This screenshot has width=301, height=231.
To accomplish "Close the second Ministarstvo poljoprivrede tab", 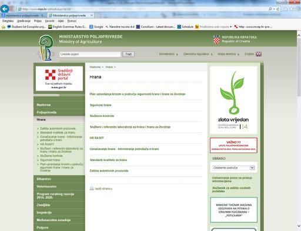I will coord(92,15).
